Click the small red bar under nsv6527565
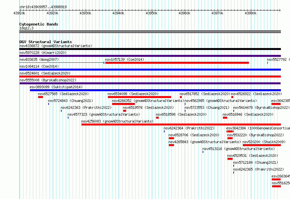 pos(40,97)
